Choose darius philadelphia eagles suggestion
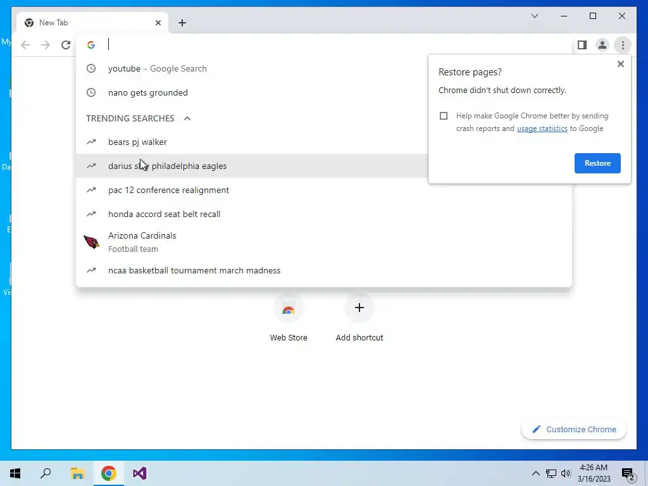Viewport: 648px width, 486px height. (x=251, y=166)
